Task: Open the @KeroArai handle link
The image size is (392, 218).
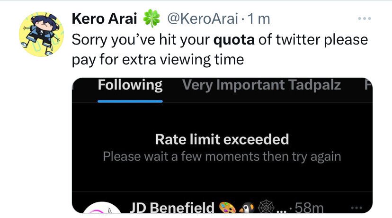Action: tap(203, 19)
